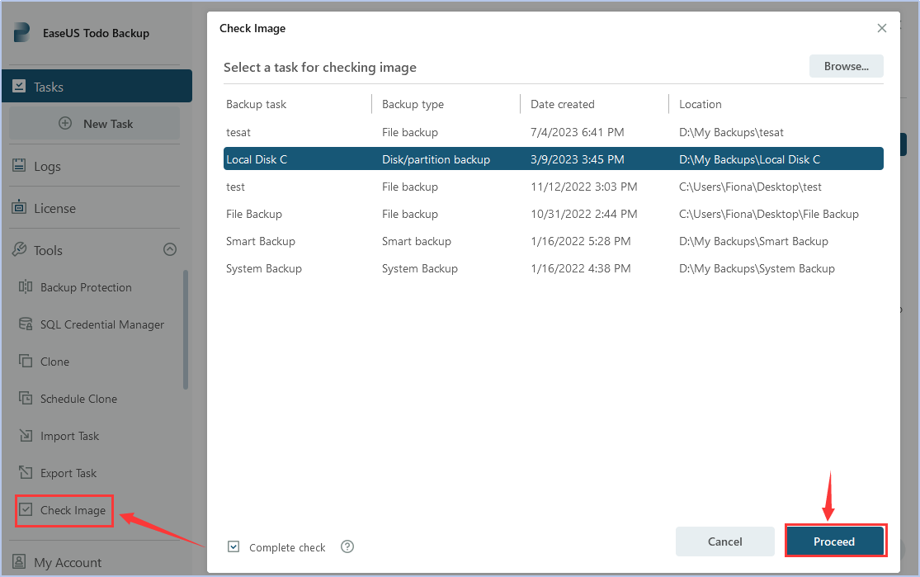Open the License section
Viewport: 920px width, 577px height.
click(54, 208)
